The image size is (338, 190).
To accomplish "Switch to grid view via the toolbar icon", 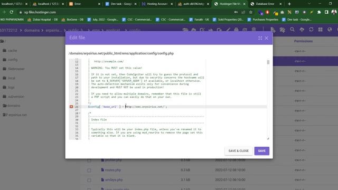I will (321, 30).
